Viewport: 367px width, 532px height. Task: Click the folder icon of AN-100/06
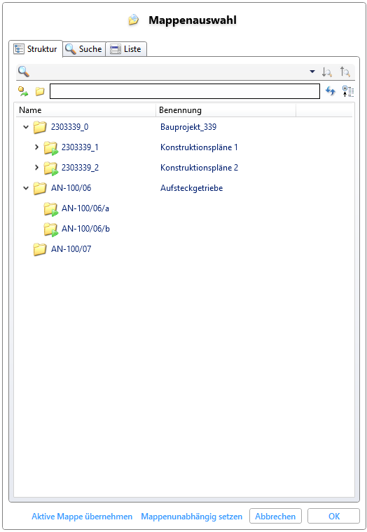click(x=40, y=188)
